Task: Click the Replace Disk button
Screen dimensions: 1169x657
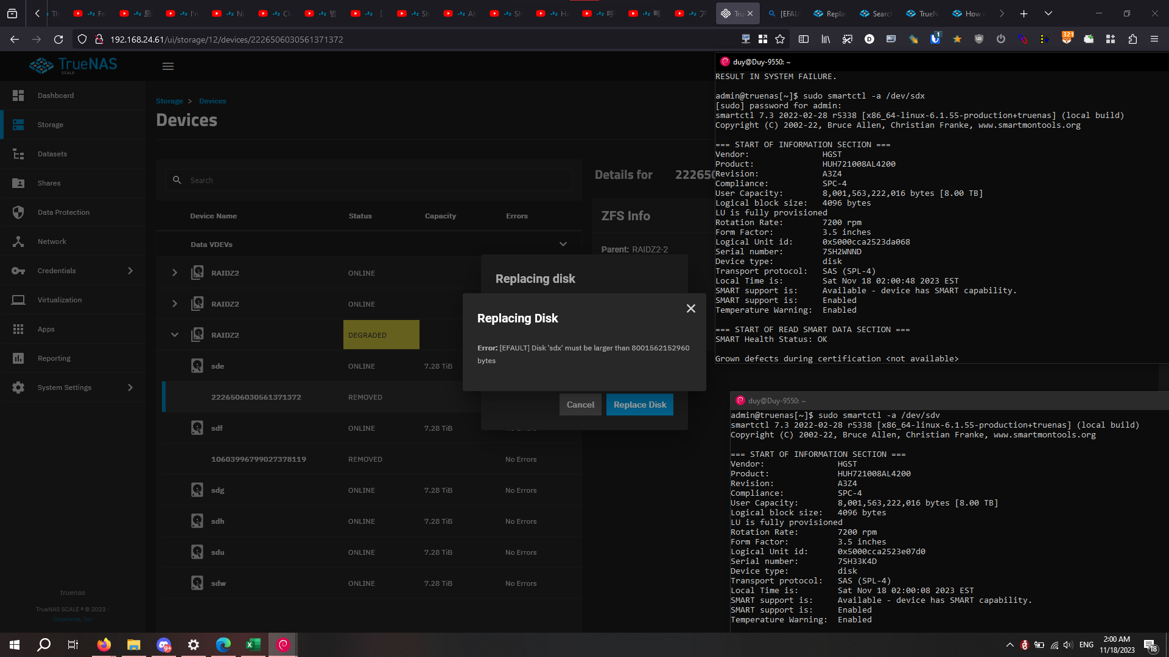Action: click(x=640, y=405)
